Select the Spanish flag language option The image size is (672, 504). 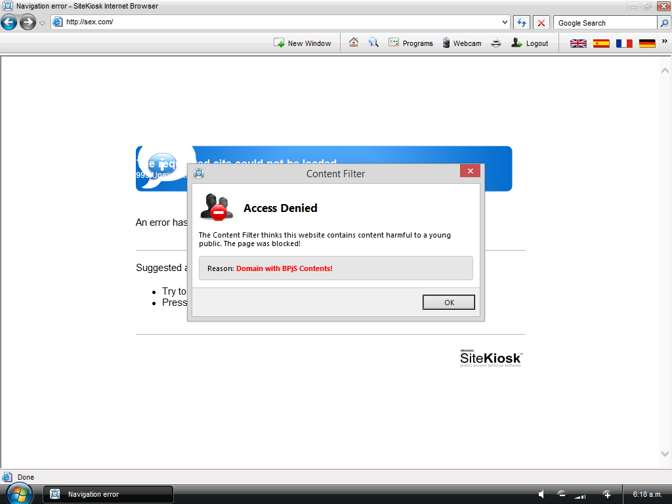pyautogui.click(x=601, y=43)
